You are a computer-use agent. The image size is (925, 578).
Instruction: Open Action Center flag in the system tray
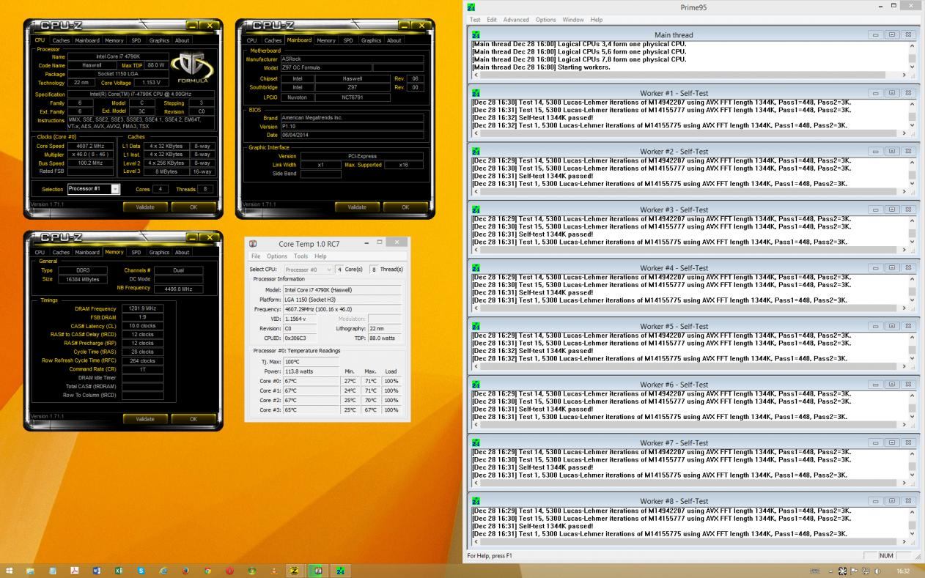click(x=854, y=571)
